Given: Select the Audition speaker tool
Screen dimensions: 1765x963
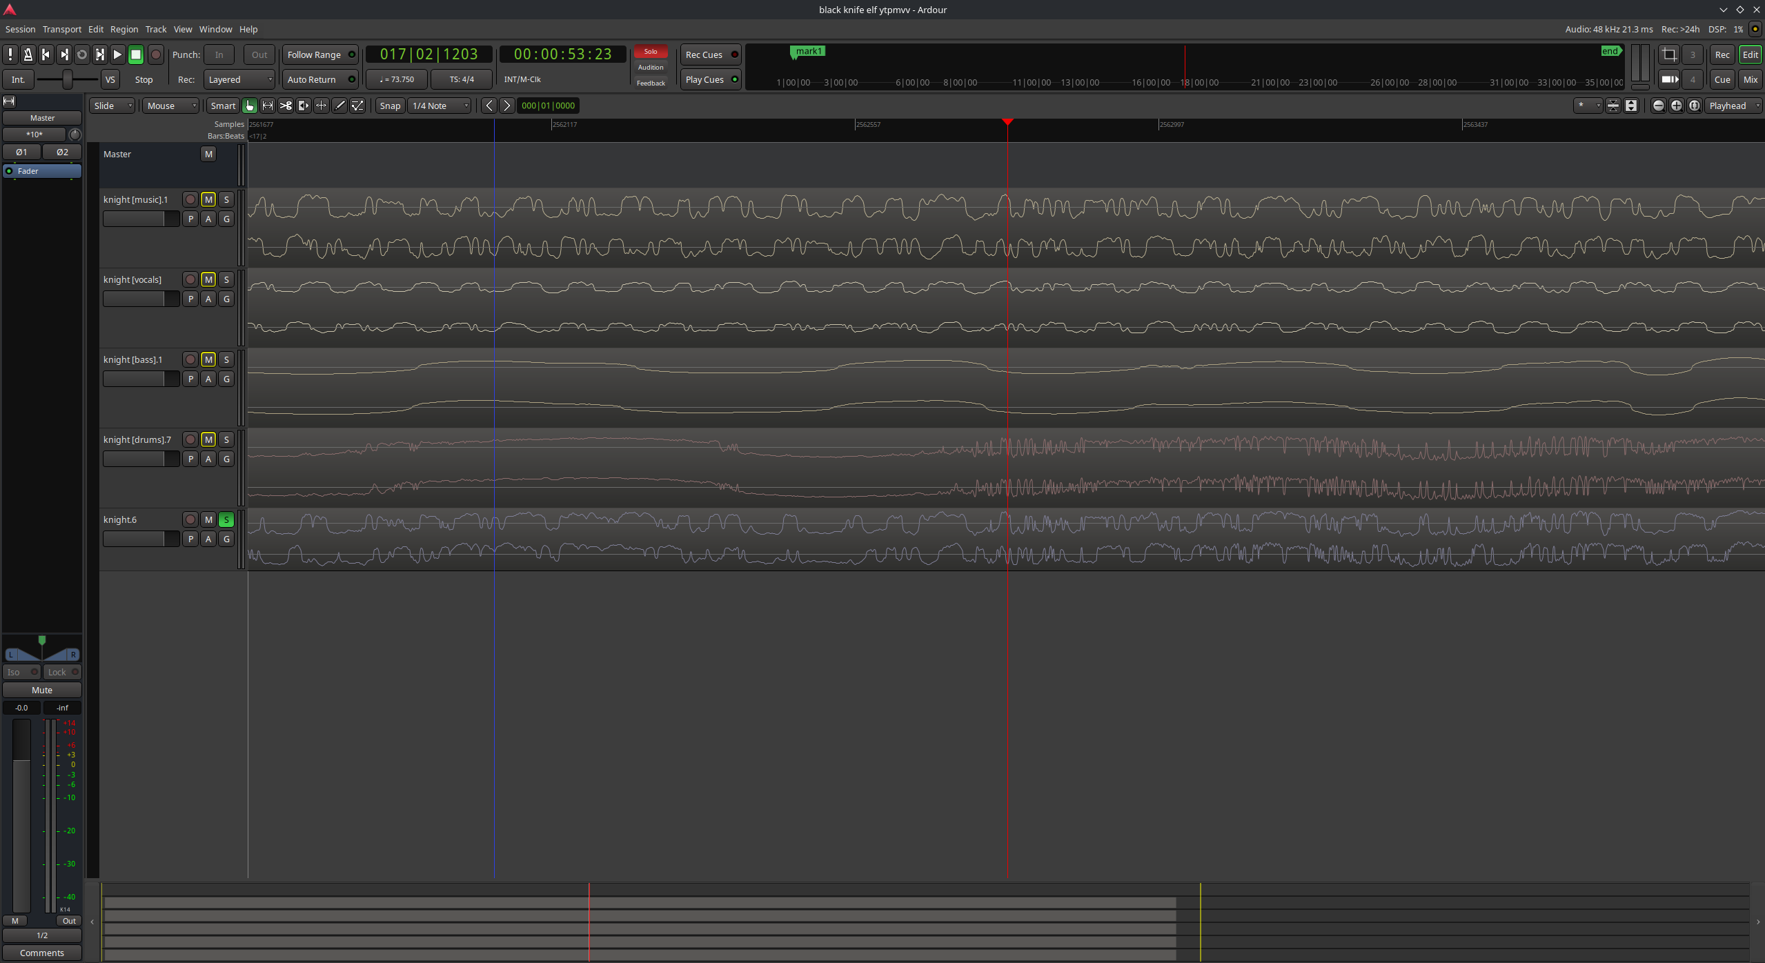Looking at the screenshot, I should pyautogui.click(x=304, y=106).
